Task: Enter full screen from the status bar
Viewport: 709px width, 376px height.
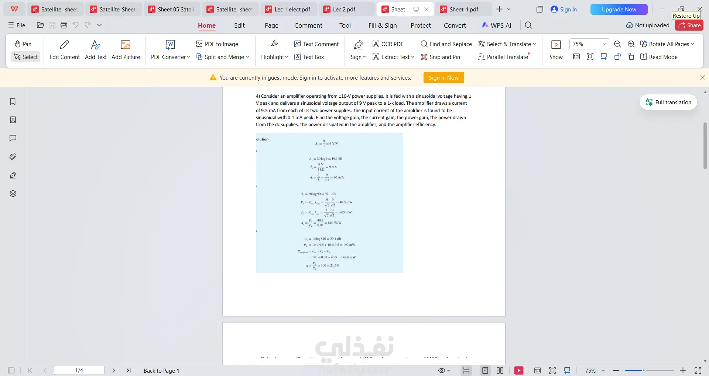Action: [698, 370]
